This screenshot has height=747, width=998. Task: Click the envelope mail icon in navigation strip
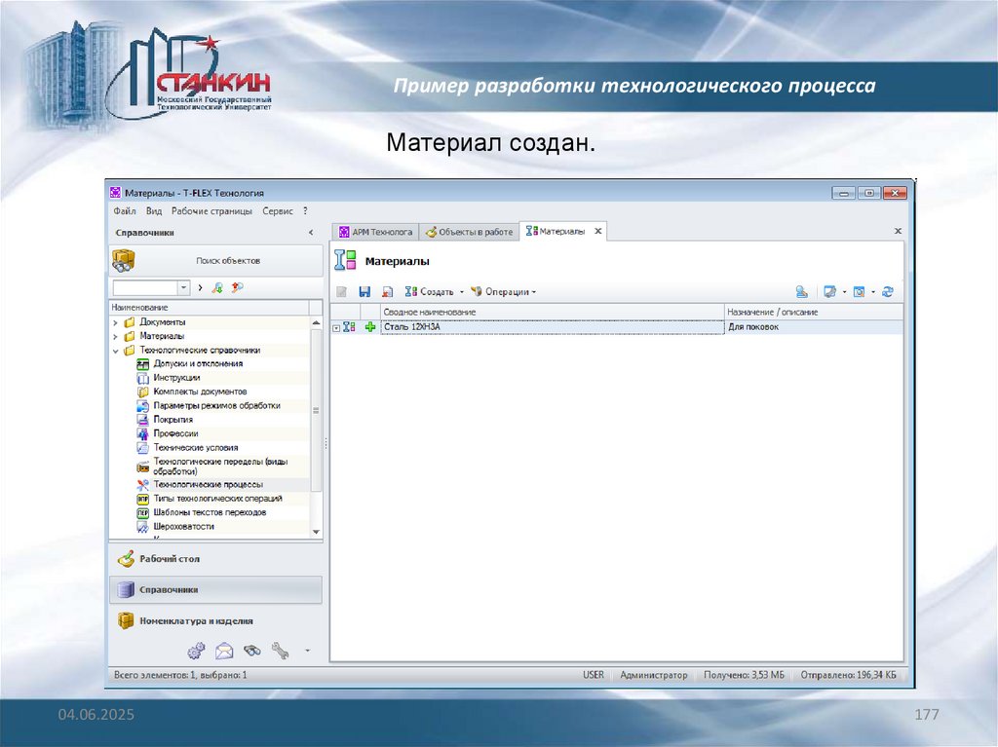[224, 651]
